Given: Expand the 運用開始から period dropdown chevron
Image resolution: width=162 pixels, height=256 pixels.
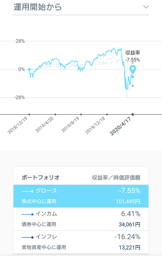Looking at the screenshot, I should pos(146,7).
